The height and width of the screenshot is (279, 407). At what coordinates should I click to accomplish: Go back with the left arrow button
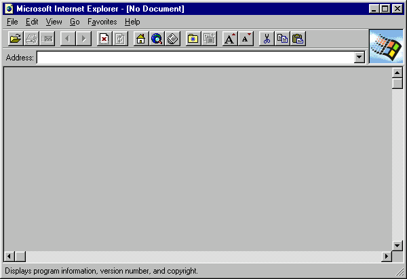point(68,39)
